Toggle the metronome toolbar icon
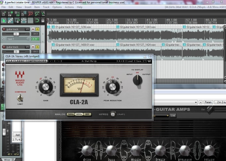The image size is (226, 161). click(x=43, y=14)
